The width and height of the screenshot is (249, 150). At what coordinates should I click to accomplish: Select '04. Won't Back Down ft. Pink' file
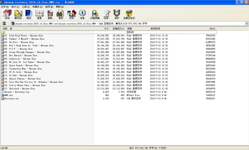(29, 45)
